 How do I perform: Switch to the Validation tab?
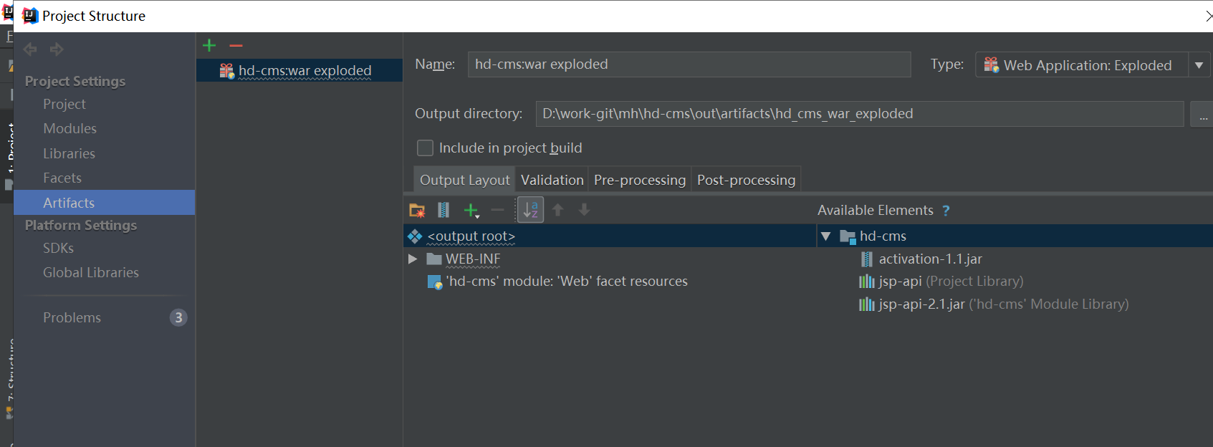(552, 180)
